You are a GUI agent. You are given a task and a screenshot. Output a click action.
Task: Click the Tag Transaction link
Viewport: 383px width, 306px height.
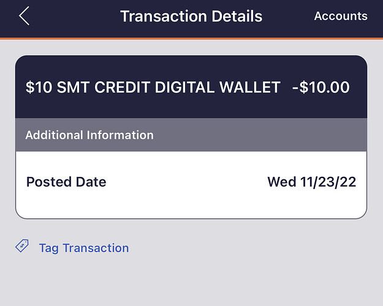click(83, 248)
